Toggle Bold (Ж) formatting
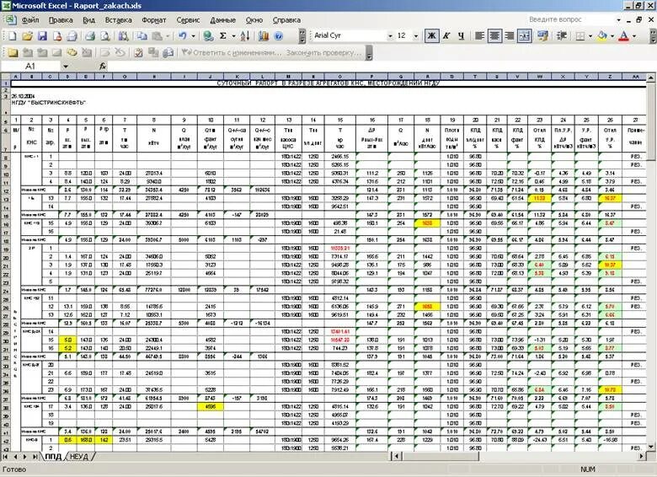This screenshot has width=657, height=477. [431, 36]
